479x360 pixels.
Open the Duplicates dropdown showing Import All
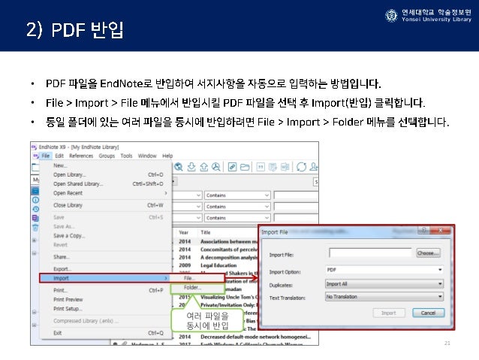384,284
